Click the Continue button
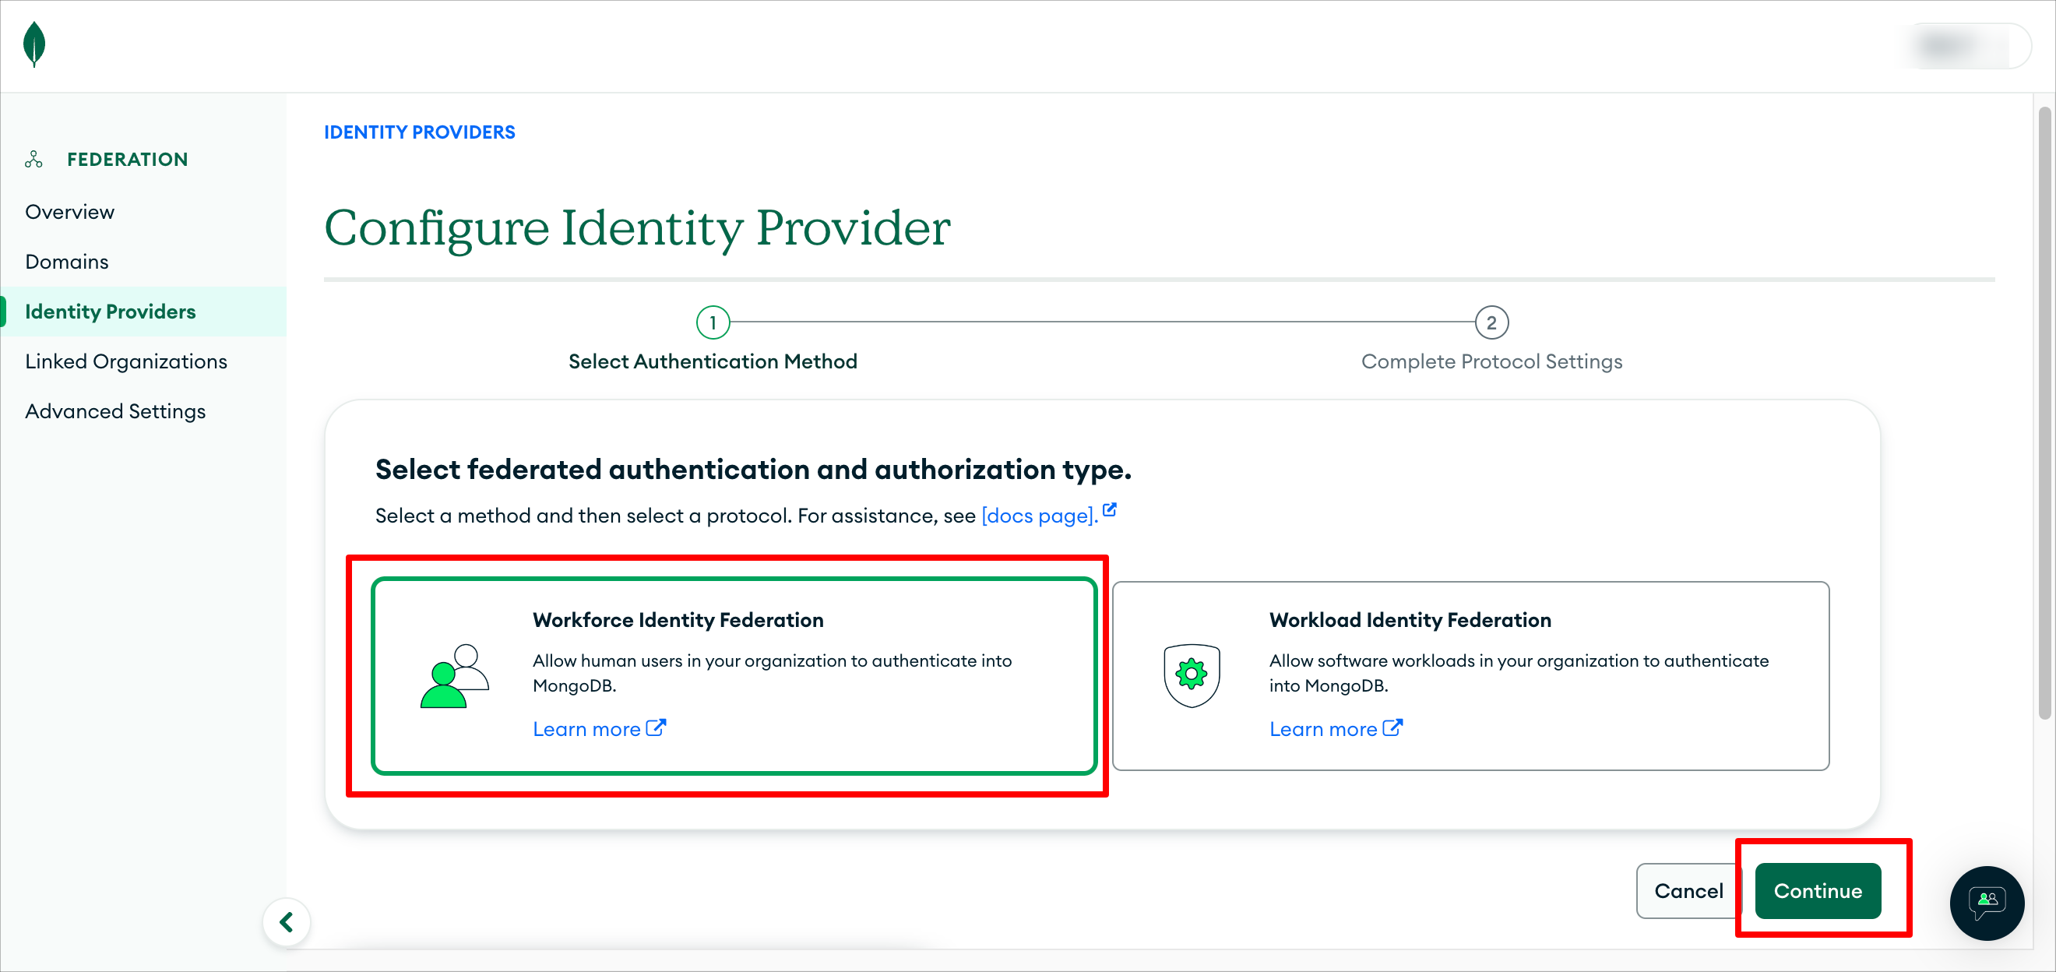Screen dimensions: 2056x972 1818,890
